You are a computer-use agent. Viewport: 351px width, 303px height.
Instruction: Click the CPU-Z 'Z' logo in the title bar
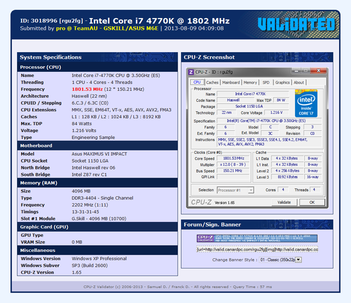[191, 72]
